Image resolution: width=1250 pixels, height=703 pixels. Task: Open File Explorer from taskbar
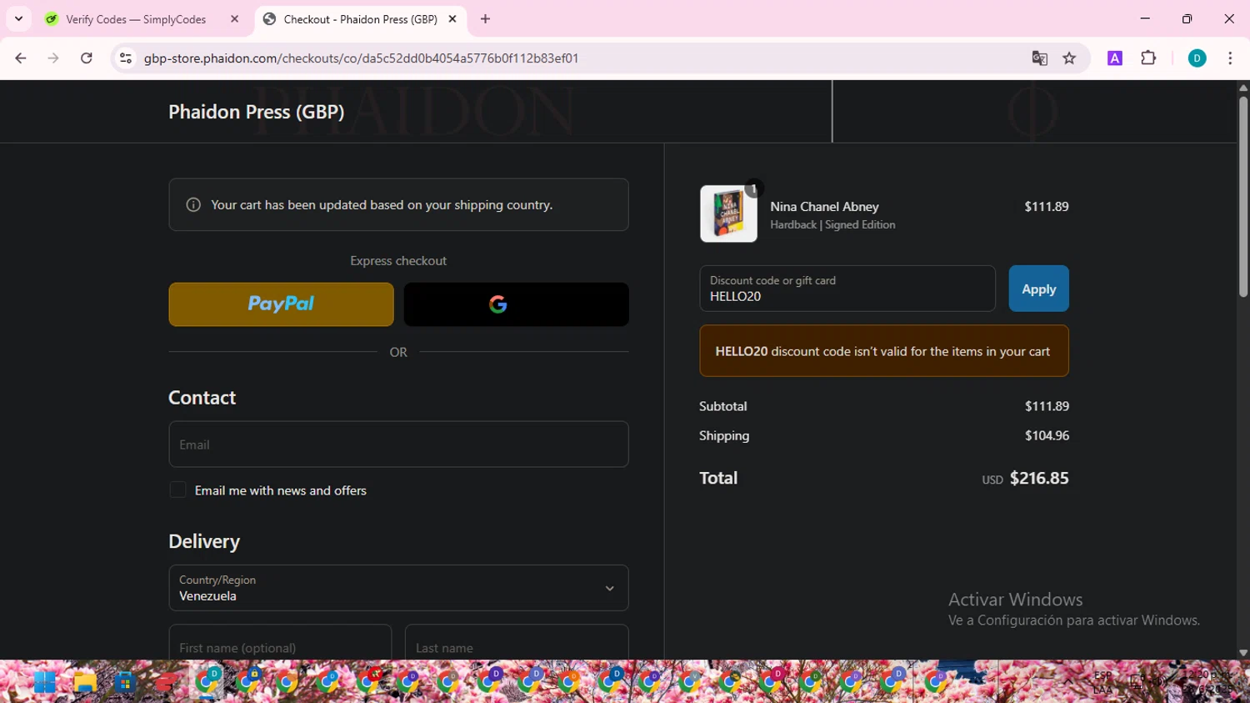pos(84,682)
